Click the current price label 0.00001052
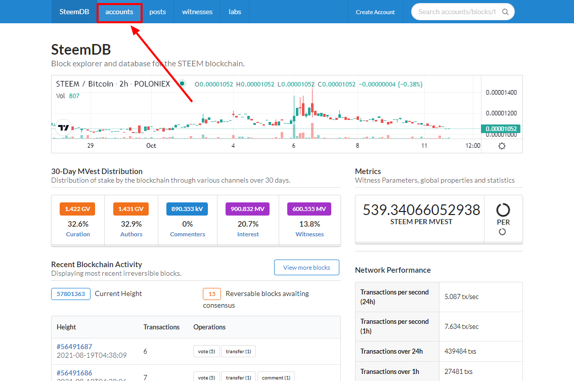 coord(501,129)
